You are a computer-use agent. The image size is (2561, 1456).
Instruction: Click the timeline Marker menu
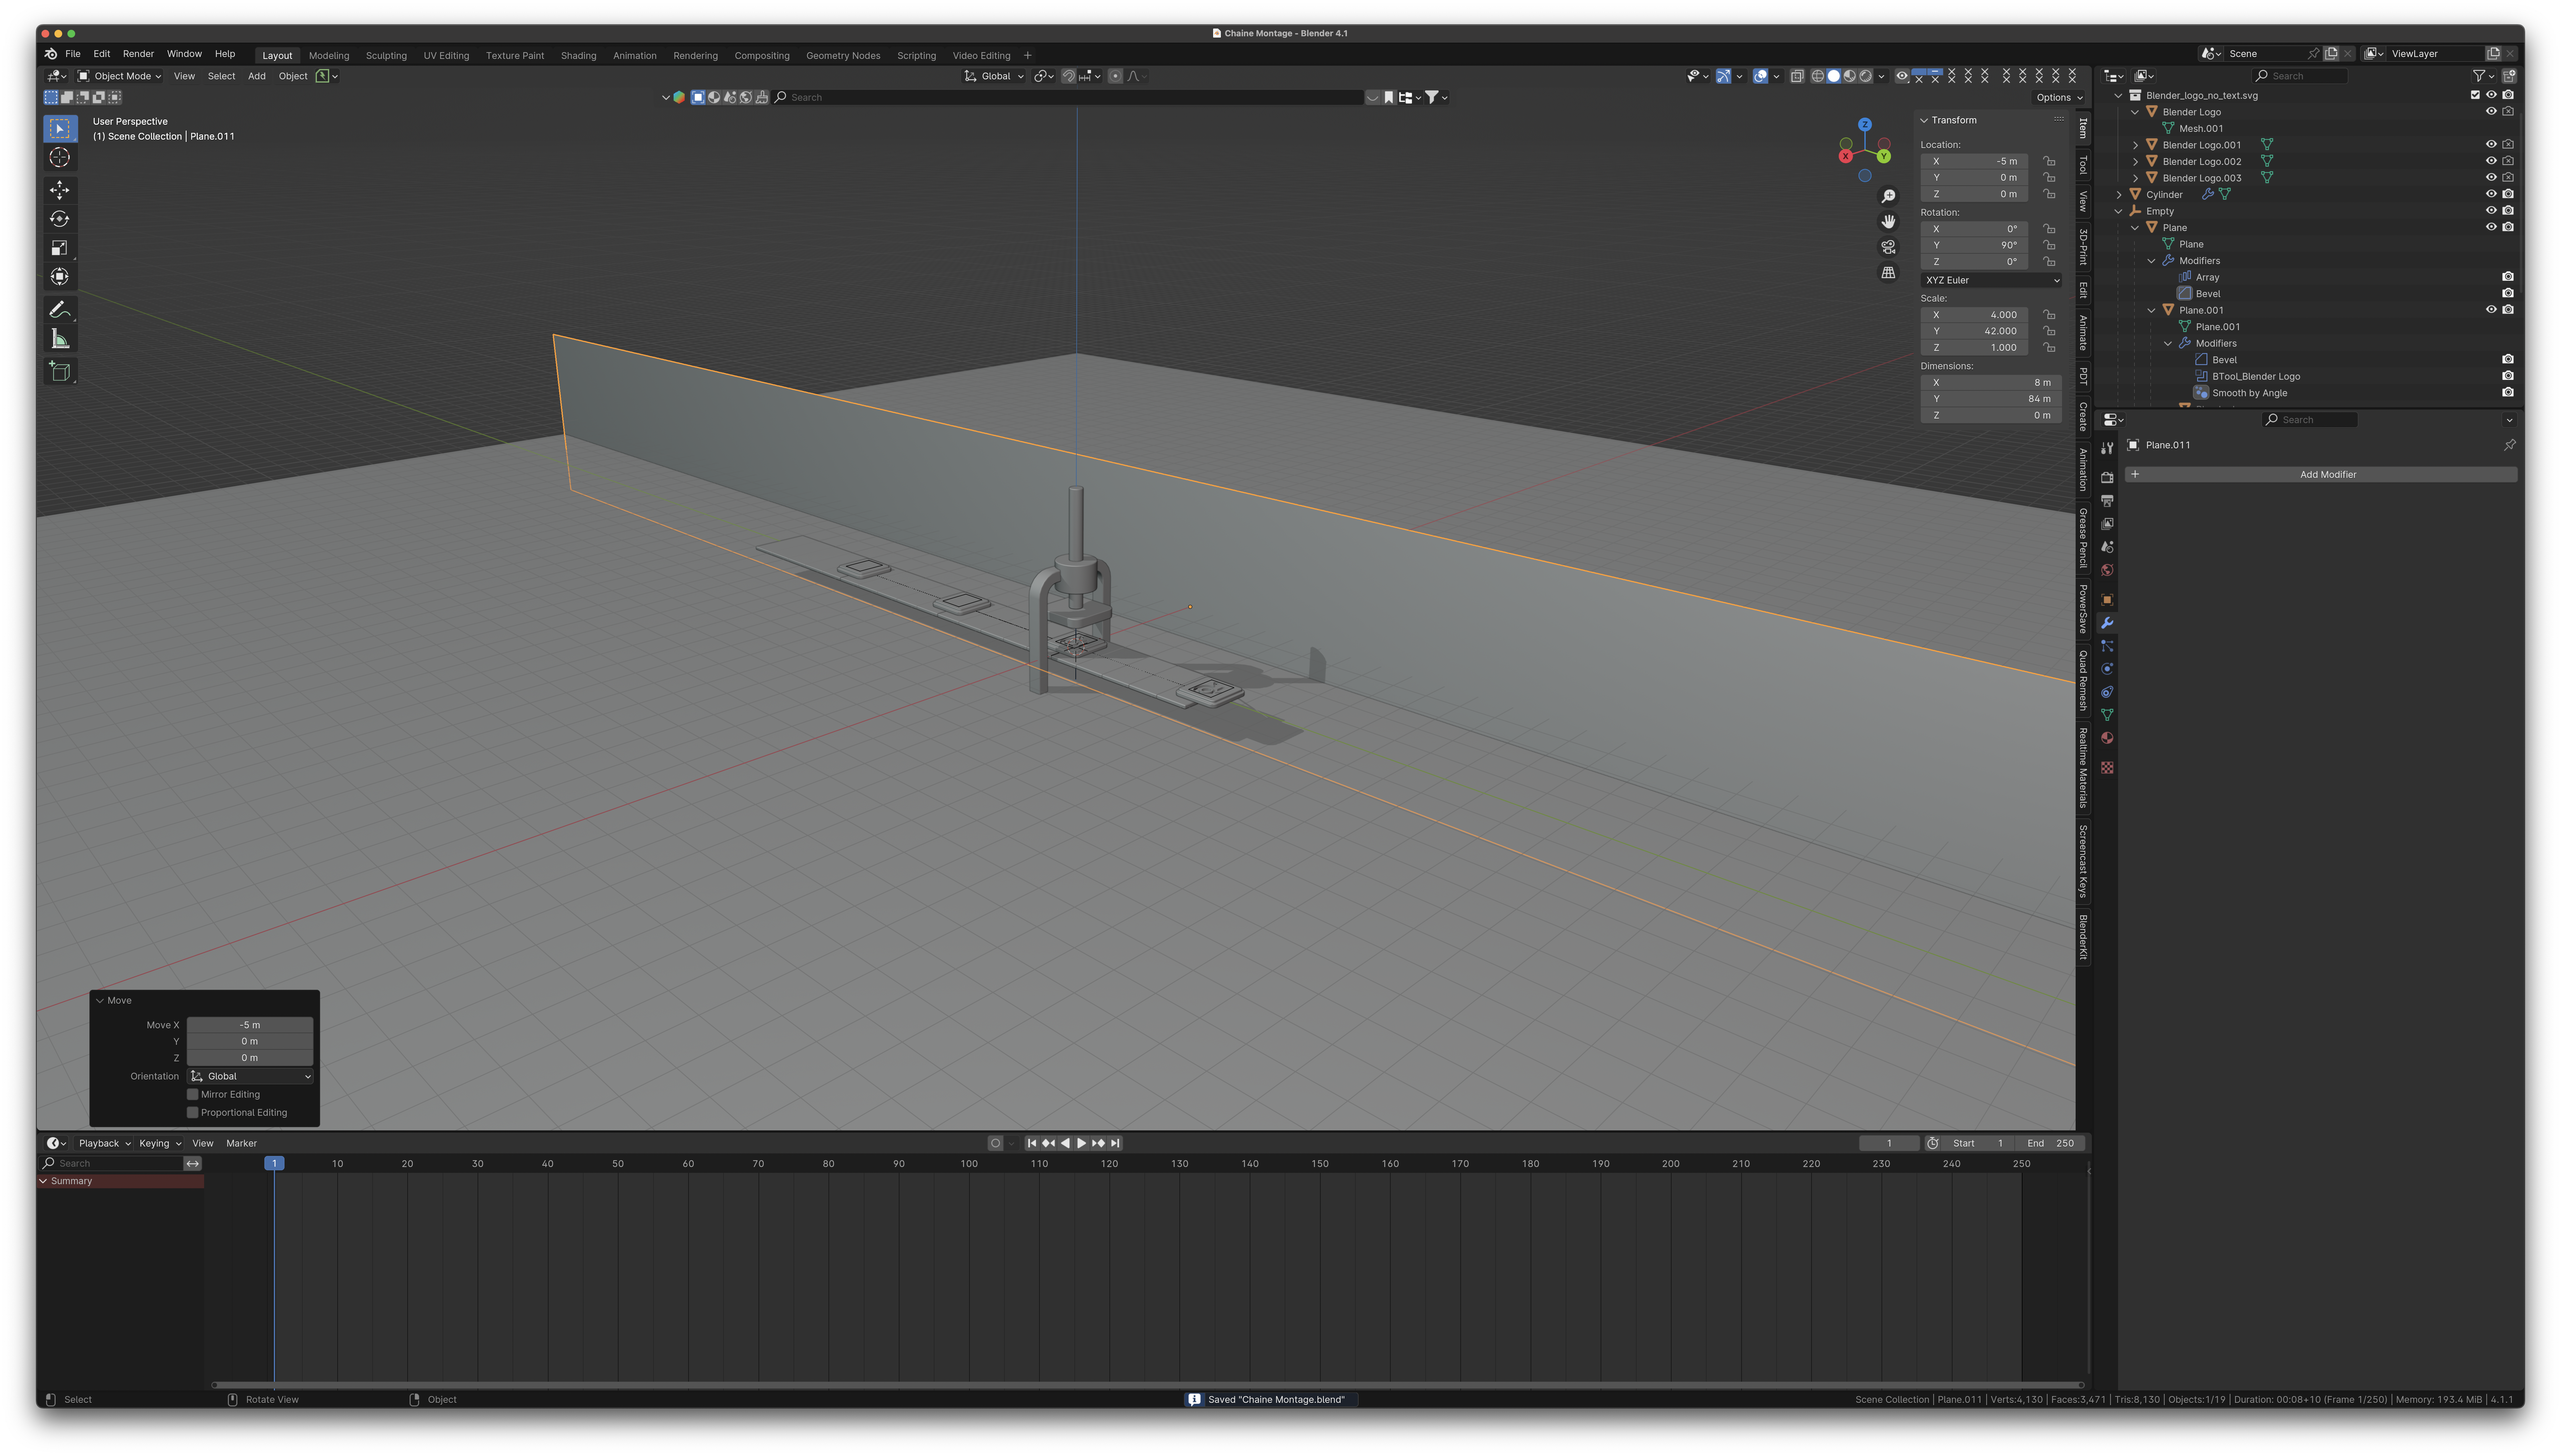coord(241,1143)
